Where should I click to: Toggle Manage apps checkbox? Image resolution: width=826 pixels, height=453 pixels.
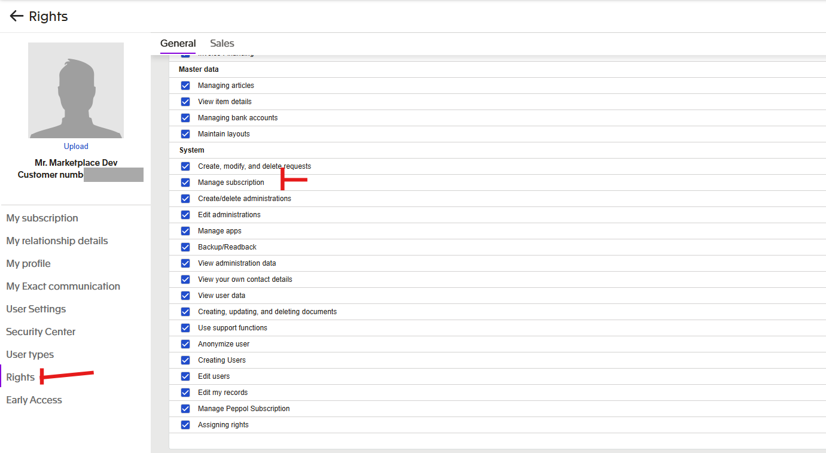point(185,231)
